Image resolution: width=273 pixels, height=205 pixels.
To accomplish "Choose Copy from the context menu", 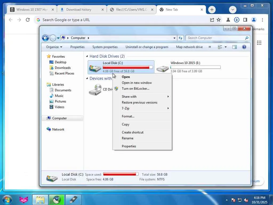I will (142, 124).
